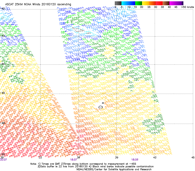Click the NOAA/NESDIS credit line

coord(114,169)
